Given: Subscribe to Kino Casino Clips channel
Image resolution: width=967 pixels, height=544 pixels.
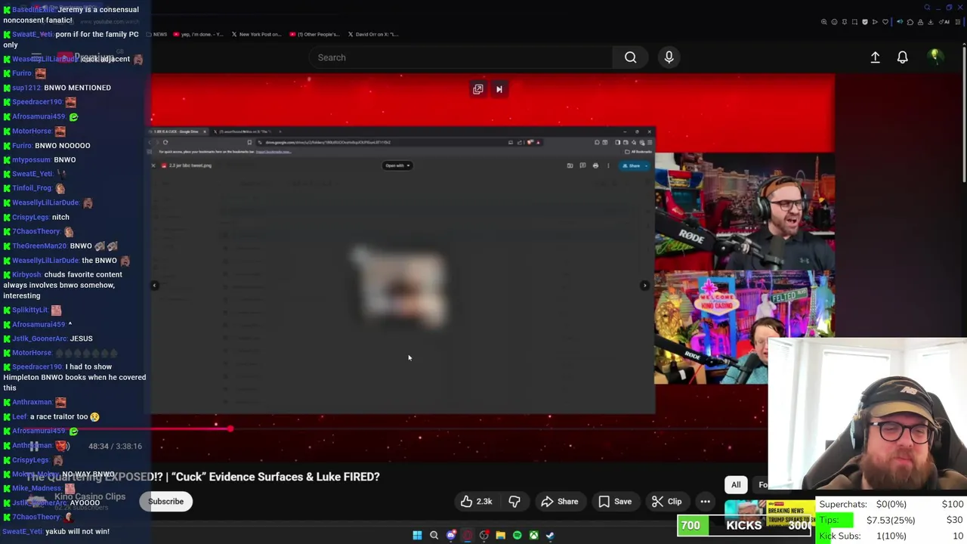Looking at the screenshot, I should point(165,502).
